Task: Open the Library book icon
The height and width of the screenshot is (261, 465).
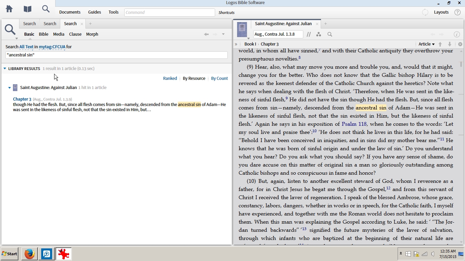Action: tap(28, 9)
